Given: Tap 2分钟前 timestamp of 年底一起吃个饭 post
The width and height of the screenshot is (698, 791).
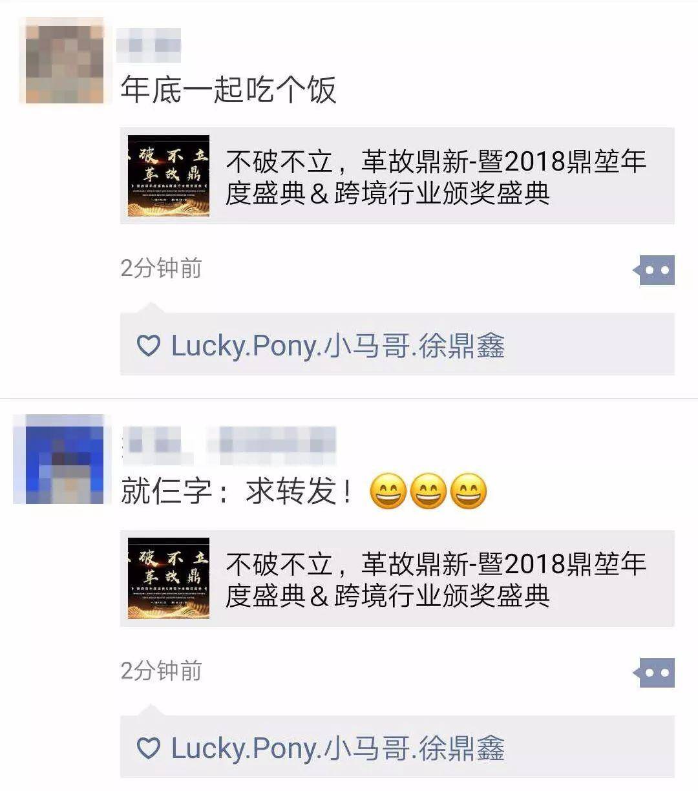Looking at the screenshot, I should coord(162,268).
